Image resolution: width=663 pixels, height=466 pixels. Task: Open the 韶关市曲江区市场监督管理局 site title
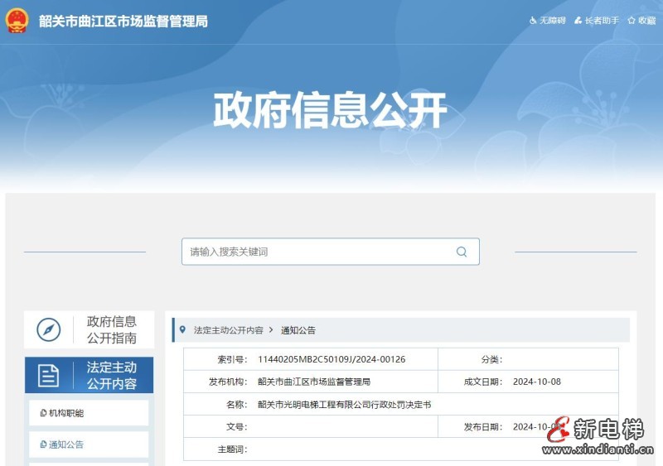pos(123,22)
